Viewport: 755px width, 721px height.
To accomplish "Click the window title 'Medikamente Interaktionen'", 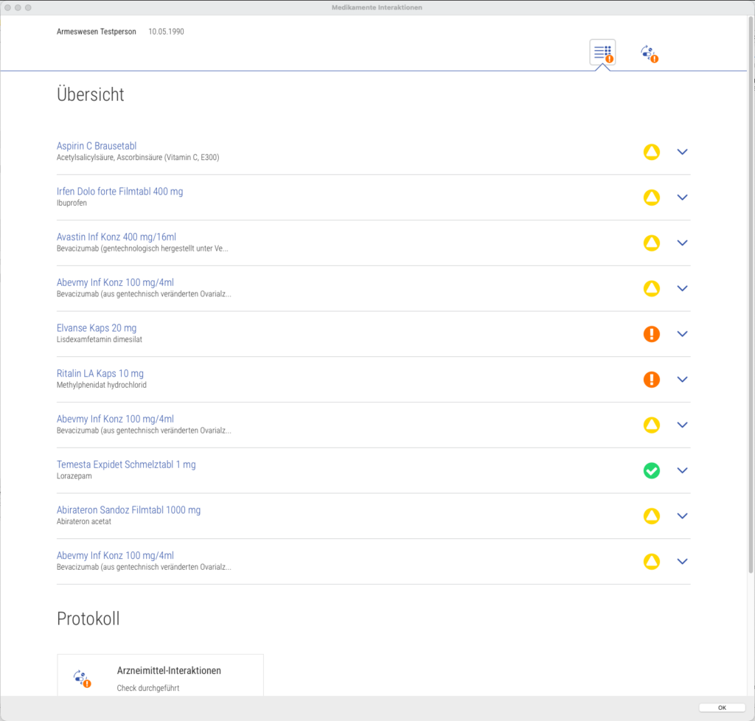I will (377, 7).
